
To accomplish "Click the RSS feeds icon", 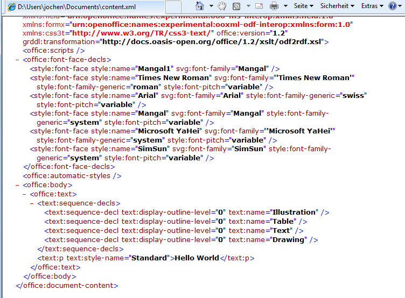I will [236, 6].
